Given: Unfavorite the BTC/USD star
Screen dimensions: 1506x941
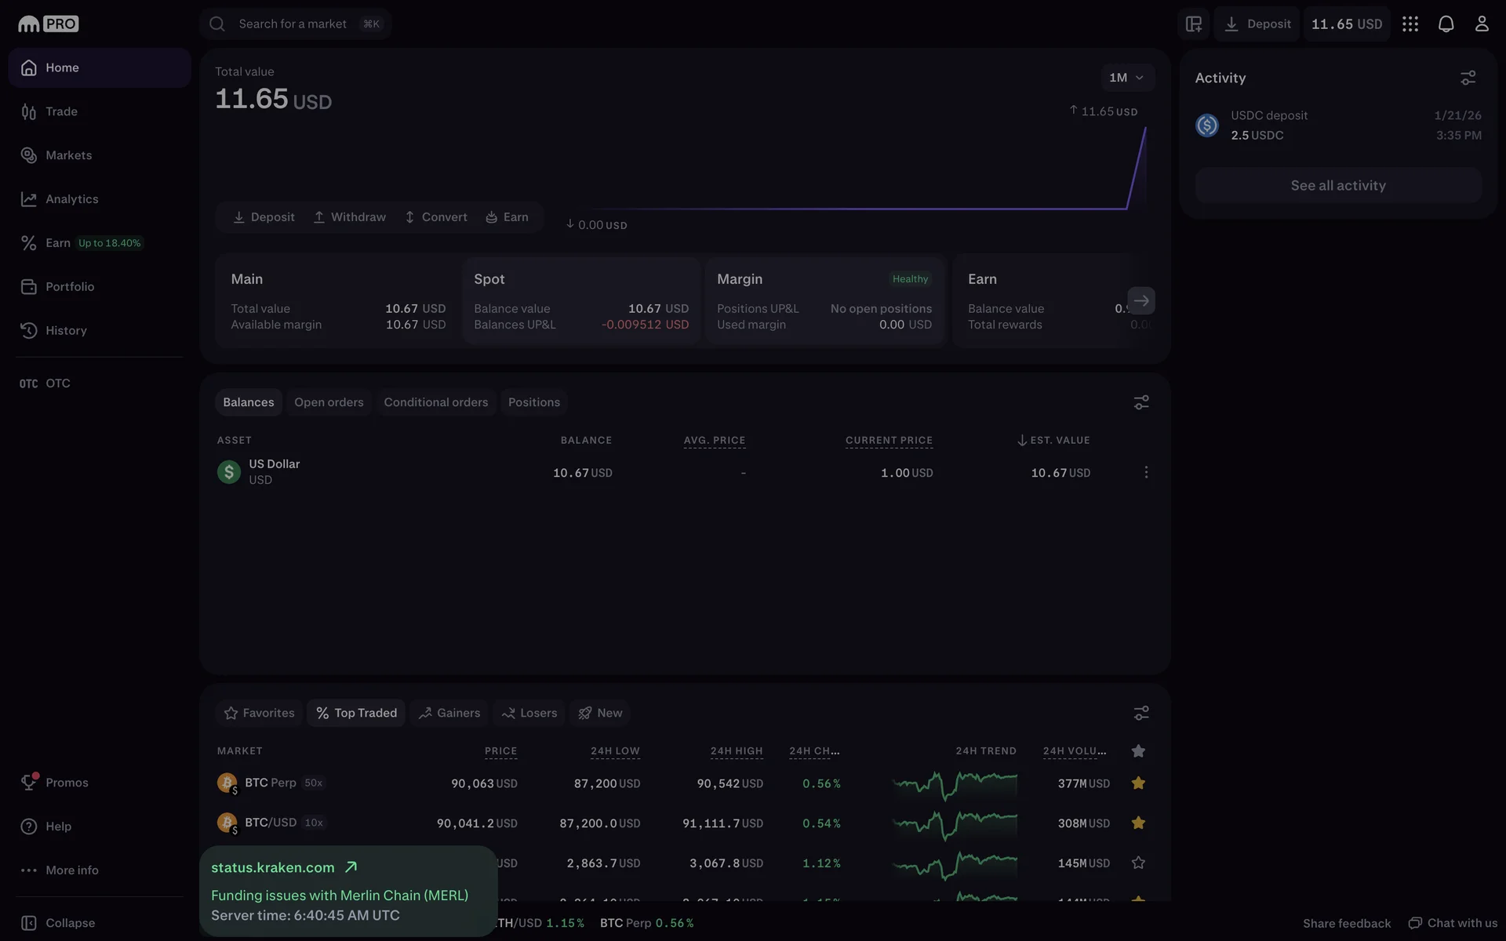Looking at the screenshot, I should click(1138, 823).
